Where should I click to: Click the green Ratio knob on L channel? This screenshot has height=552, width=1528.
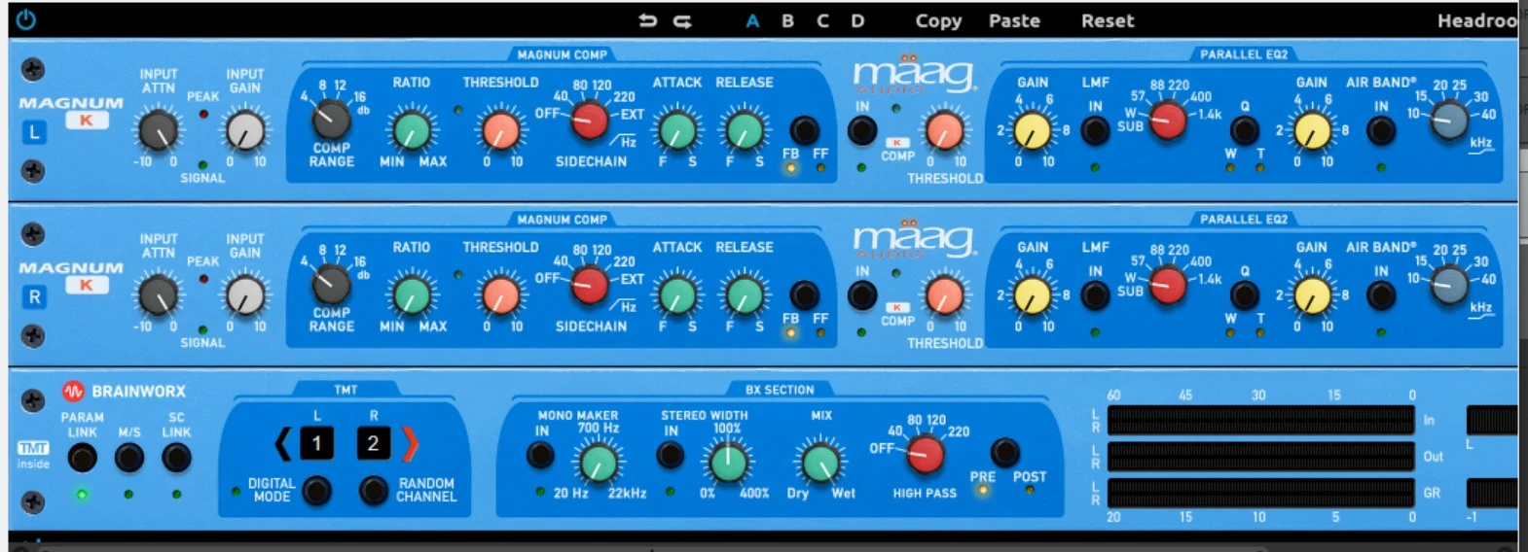tap(412, 130)
